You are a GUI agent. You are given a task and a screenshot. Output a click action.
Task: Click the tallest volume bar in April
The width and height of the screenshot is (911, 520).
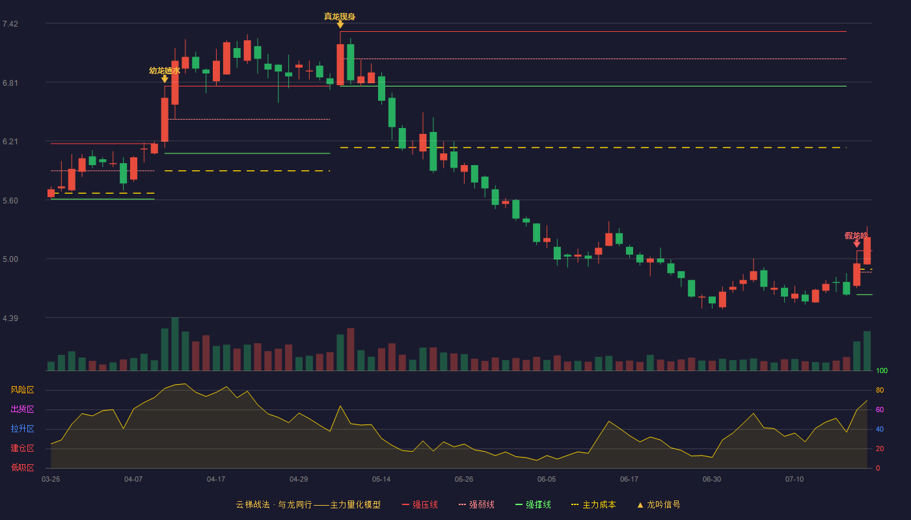[175, 344]
